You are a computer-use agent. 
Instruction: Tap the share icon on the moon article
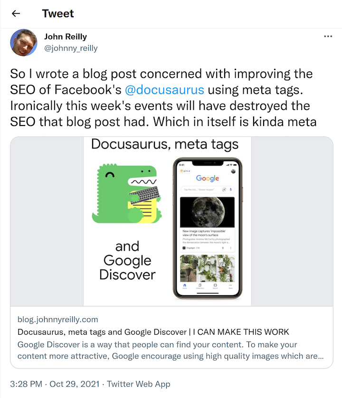coord(223,248)
